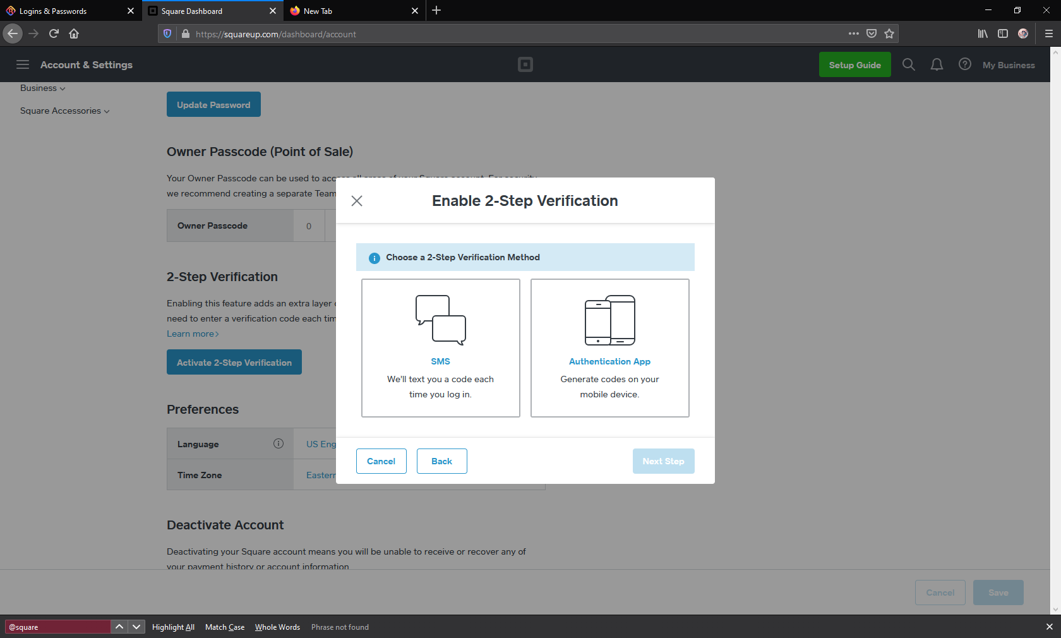Open a new tab with plus button
Screen dimensions: 1061x638
(x=436, y=11)
